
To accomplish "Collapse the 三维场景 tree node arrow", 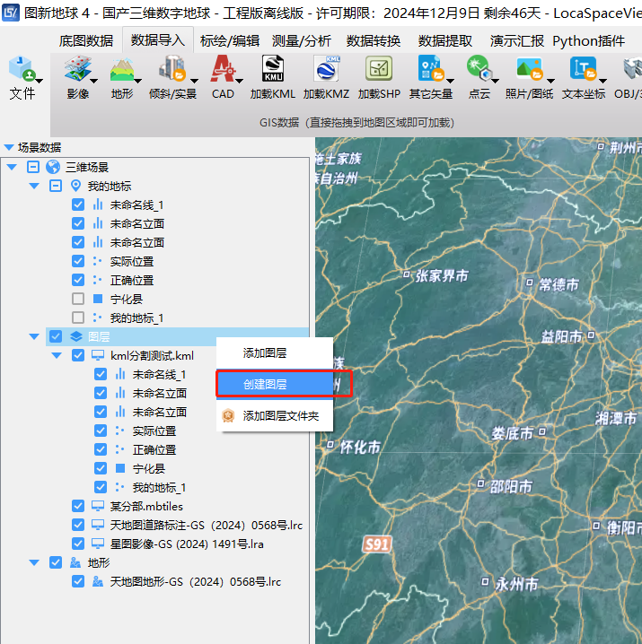I will 12,167.
